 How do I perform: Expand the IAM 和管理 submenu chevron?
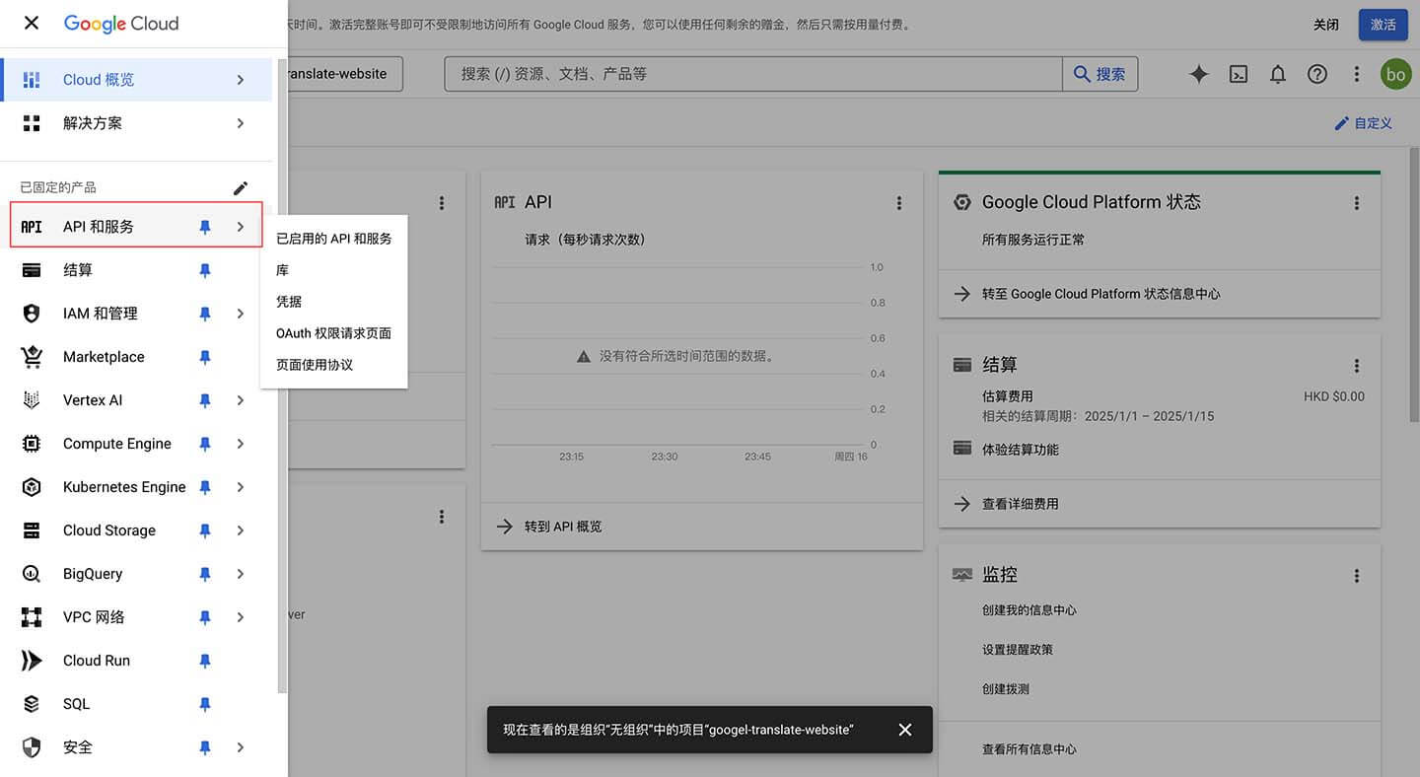point(241,314)
